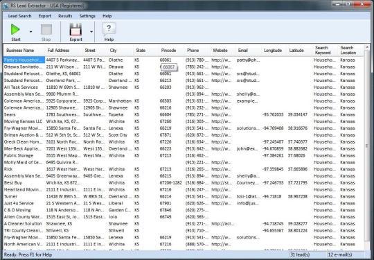Select the Molly Maid row
Image resolution: width=374 pixels, height=260 pixels.
tap(184, 162)
